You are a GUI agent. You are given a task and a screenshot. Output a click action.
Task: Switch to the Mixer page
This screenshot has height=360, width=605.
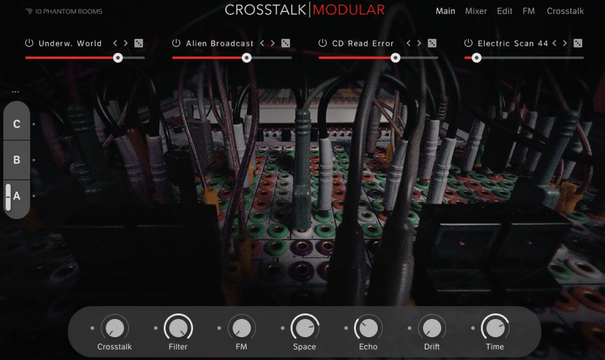[x=475, y=11]
